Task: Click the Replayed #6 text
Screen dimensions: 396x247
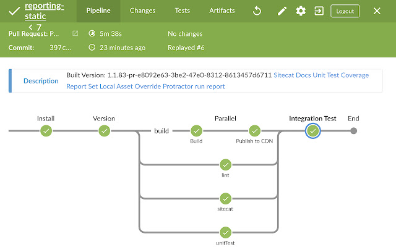Action: click(x=186, y=48)
